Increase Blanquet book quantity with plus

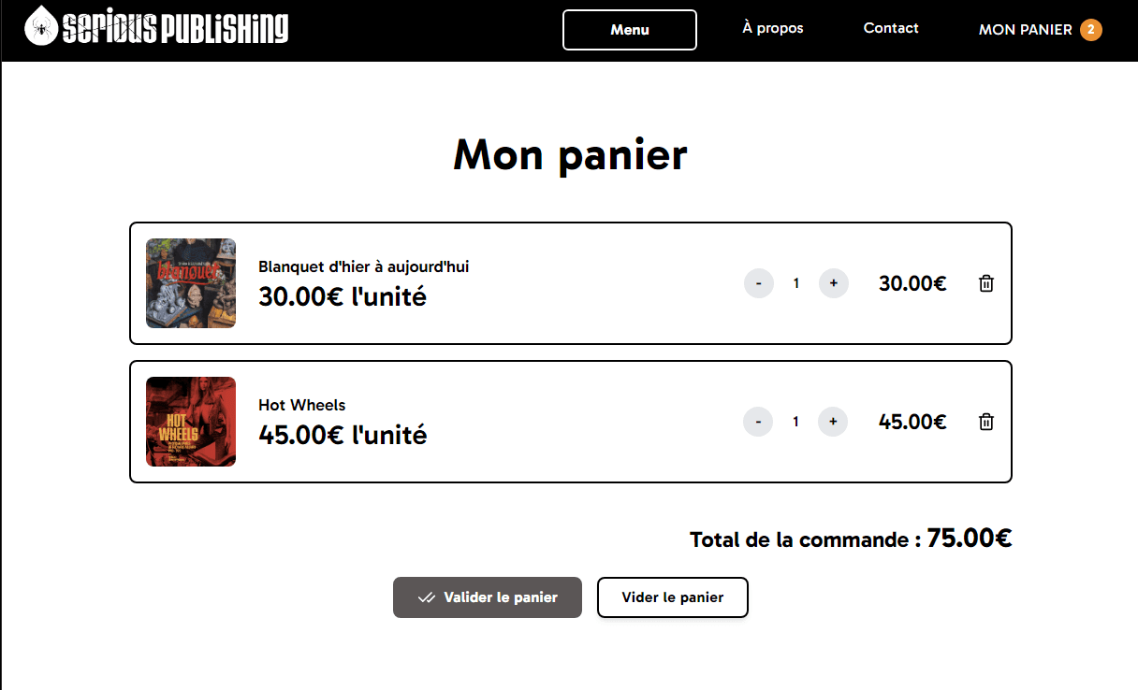pyautogui.click(x=833, y=283)
